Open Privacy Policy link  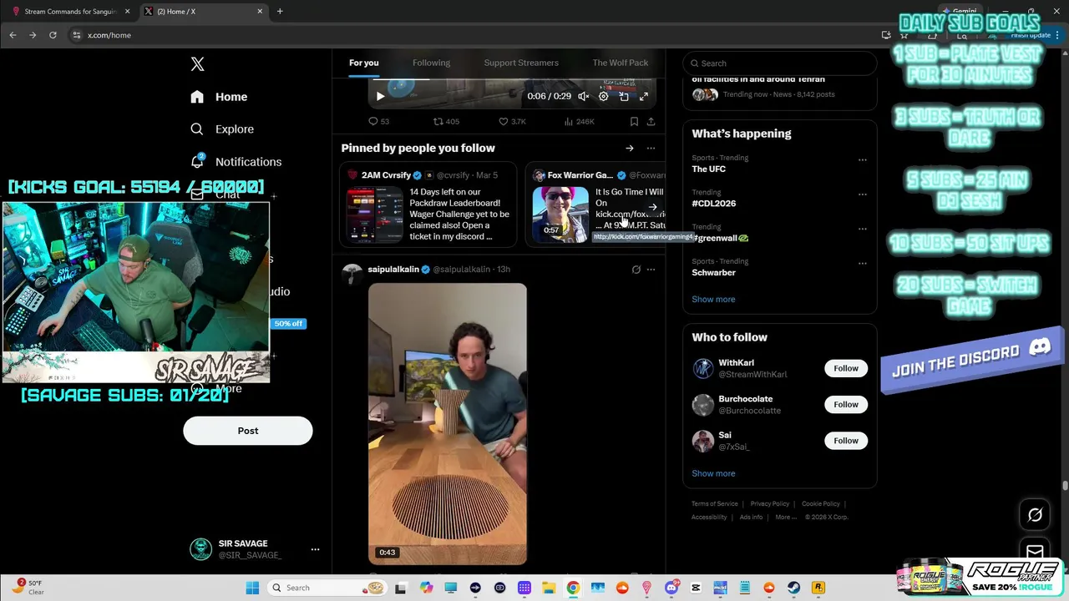point(769,504)
